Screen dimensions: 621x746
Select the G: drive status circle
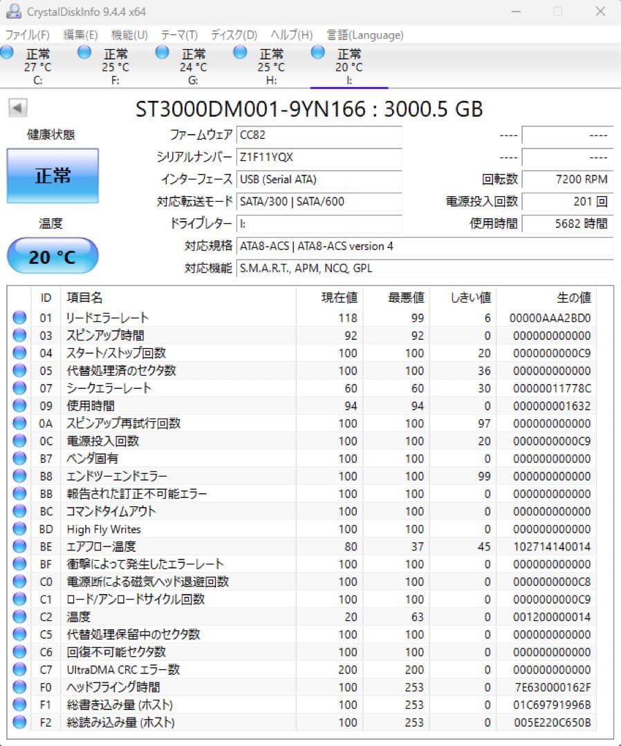(163, 52)
